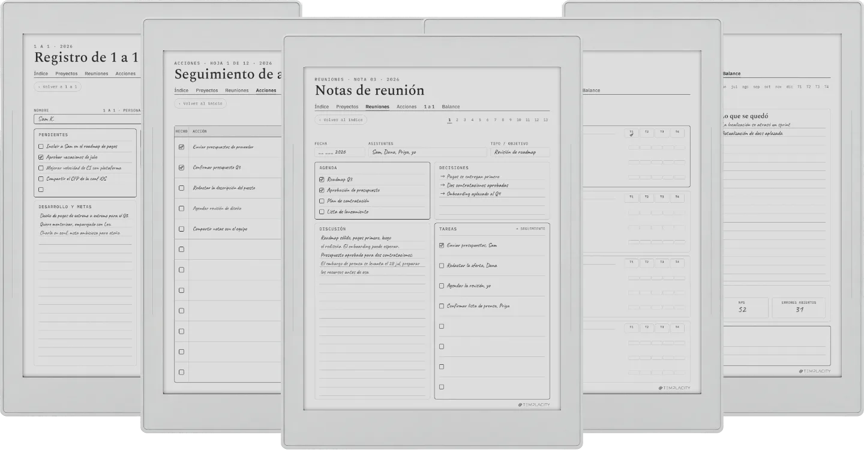The height and width of the screenshot is (450, 864).
Task: Open the Balance tab in Notas de reunión
Action: tap(451, 107)
